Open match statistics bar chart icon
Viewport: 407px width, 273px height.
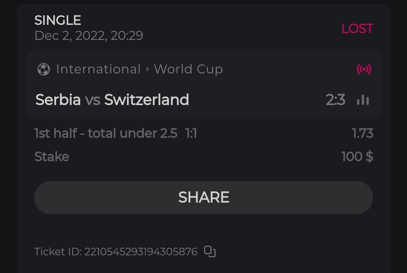tap(363, 100)
